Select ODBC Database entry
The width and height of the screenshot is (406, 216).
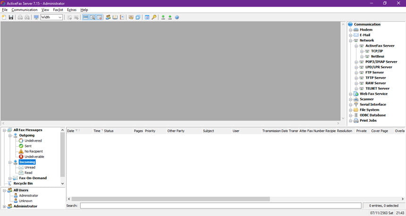tap(372, 115)
